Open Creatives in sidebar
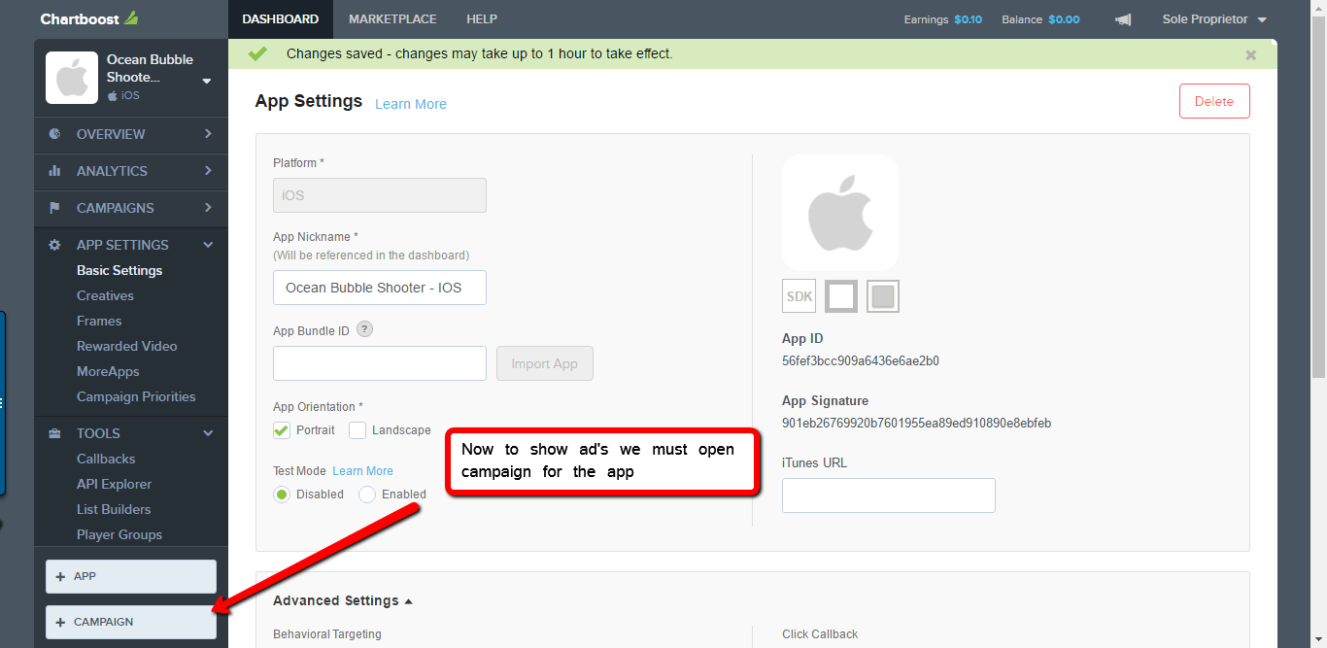The image size is (1327, 648). 105,295
